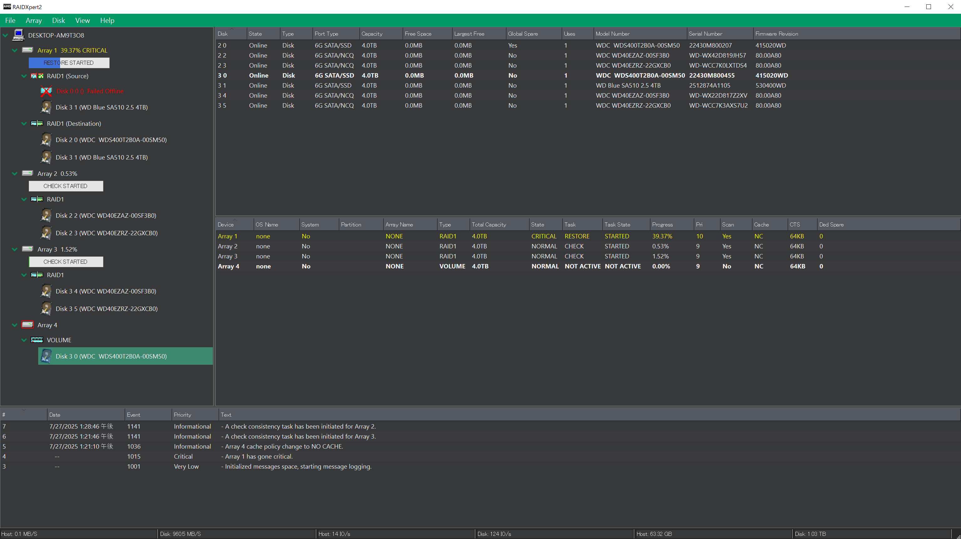Click the VOLUME type icon
Image resolution: width=961 pixels, height=539 pixels.
(37, 340)
